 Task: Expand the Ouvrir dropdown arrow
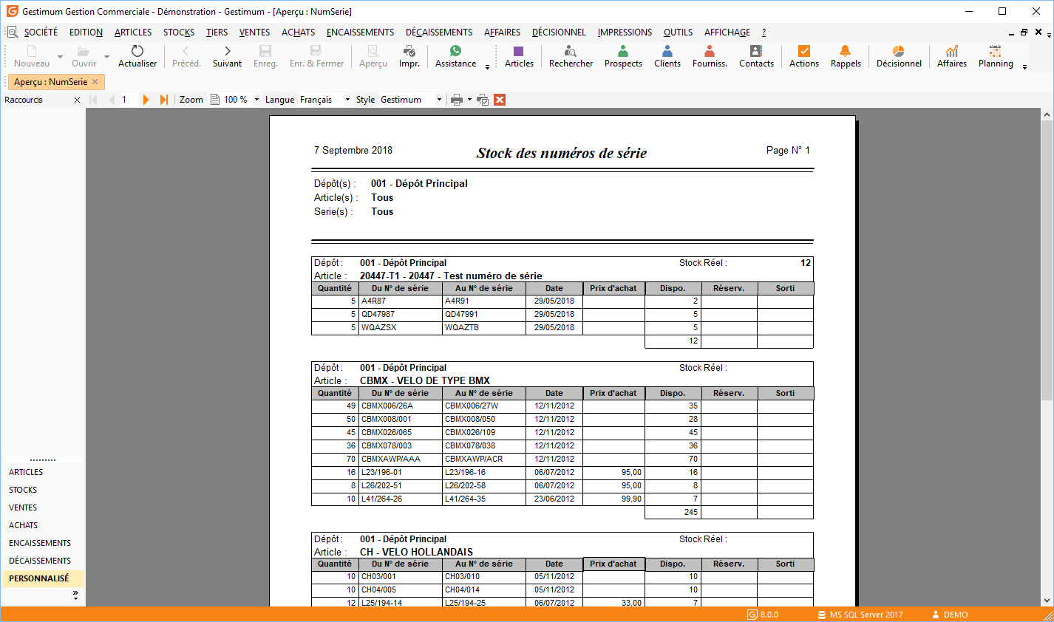[106, 57]
